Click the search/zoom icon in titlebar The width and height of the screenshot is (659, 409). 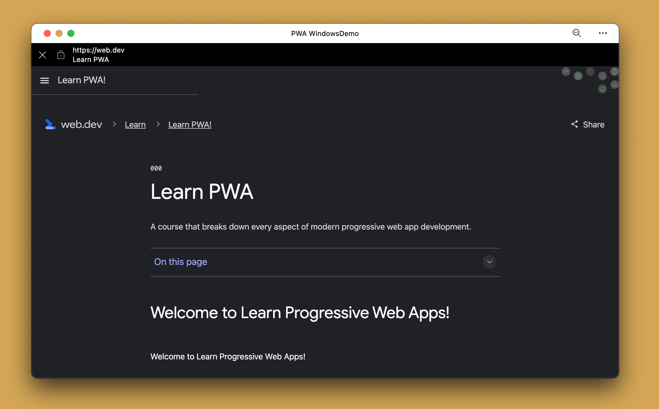(x=577, y=33)
